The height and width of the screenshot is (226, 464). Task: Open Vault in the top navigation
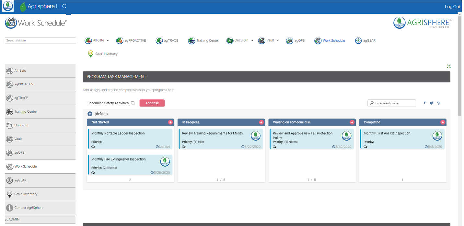pos(266,41)
